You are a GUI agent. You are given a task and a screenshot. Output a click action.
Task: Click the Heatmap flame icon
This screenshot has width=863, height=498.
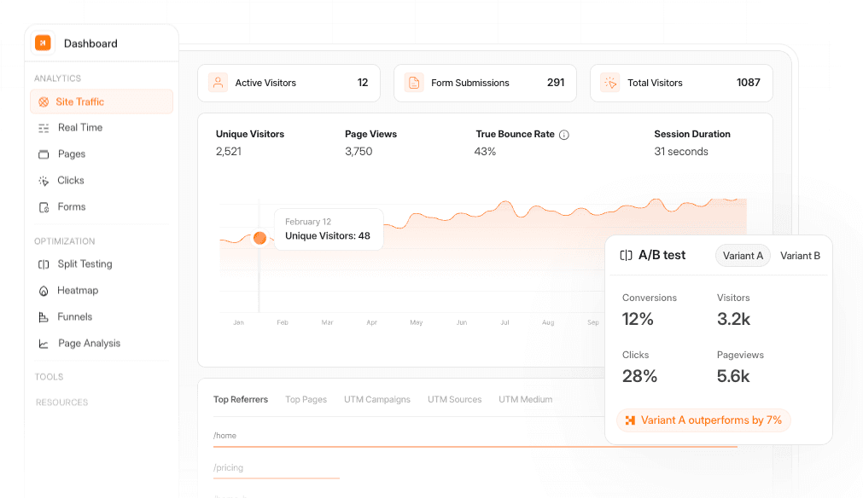point(44,291)
